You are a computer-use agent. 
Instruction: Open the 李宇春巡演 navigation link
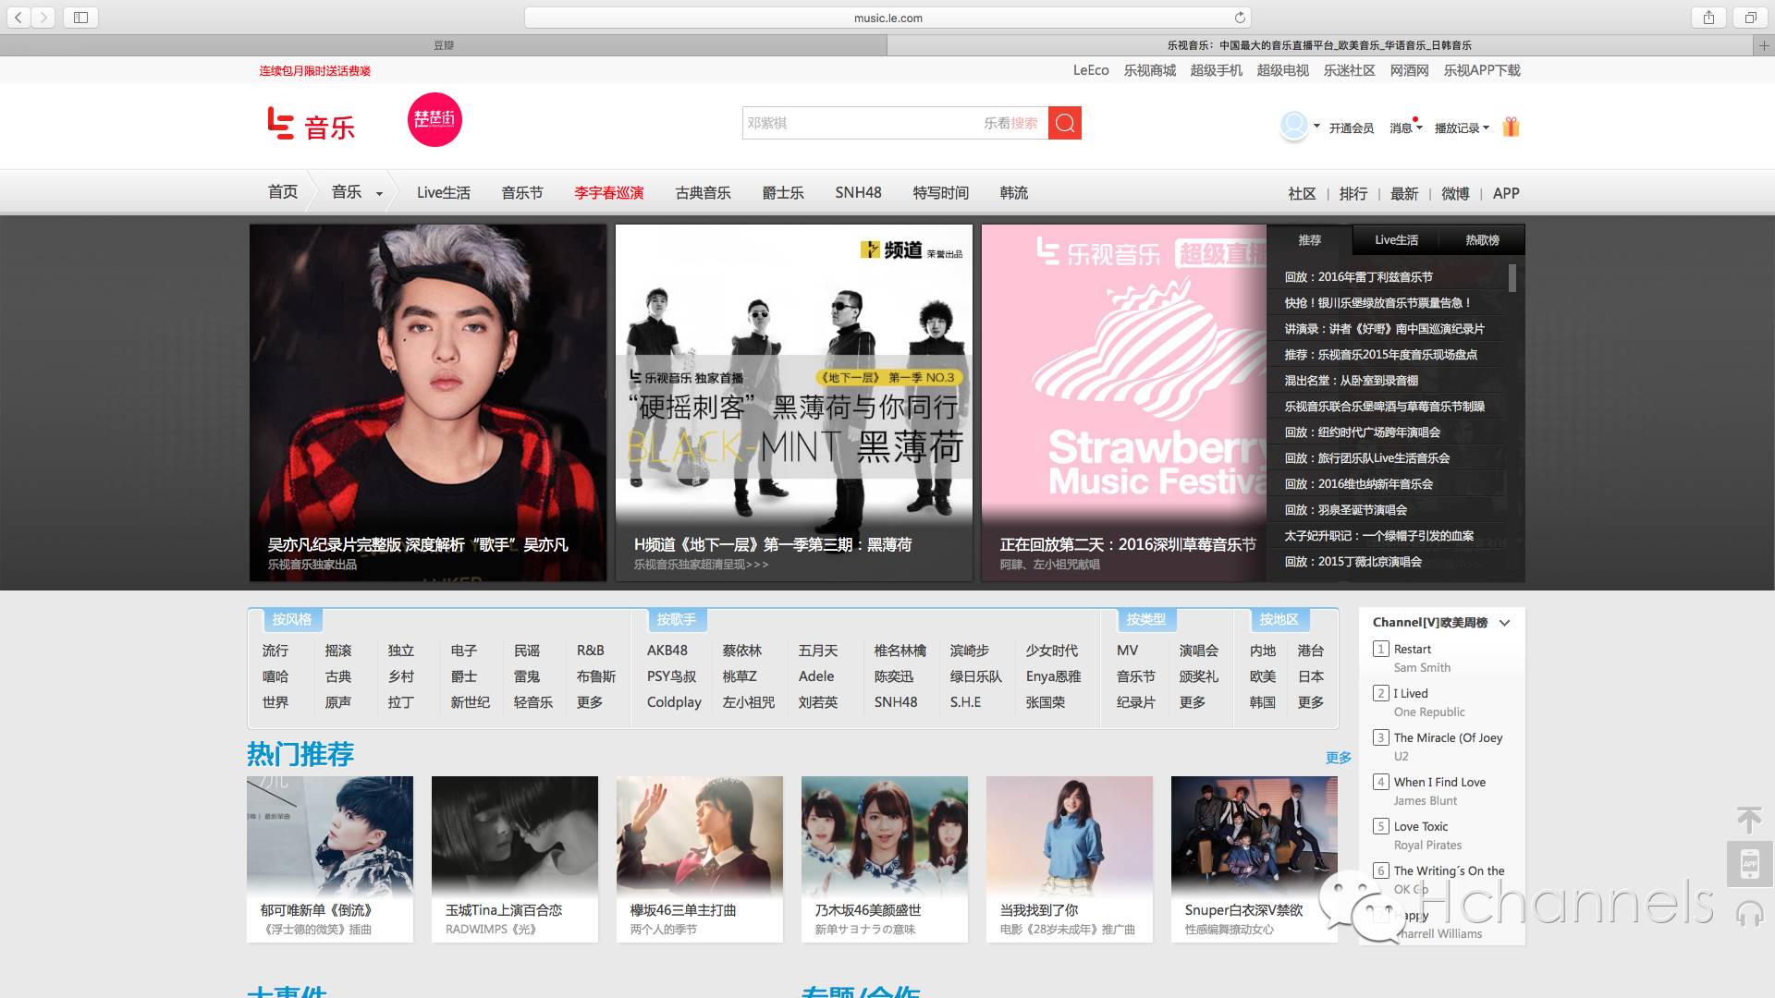608,193
